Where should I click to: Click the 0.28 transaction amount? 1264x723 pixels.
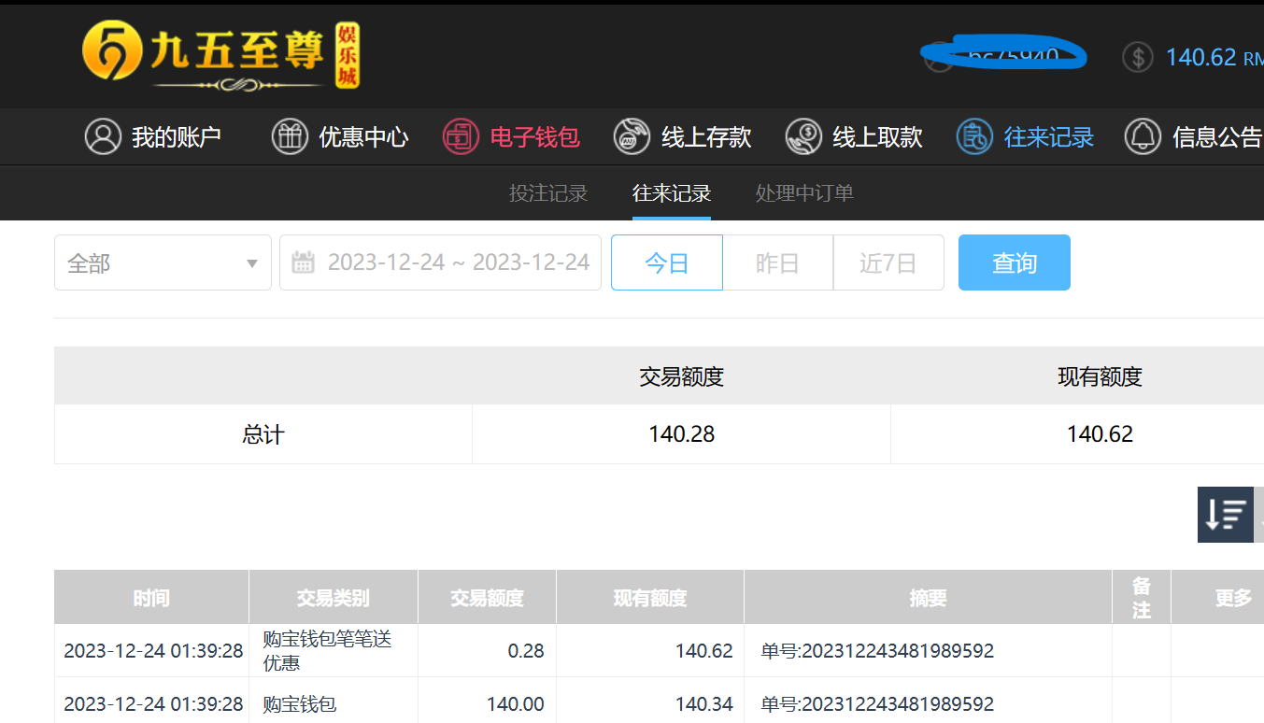coord(526,651)
